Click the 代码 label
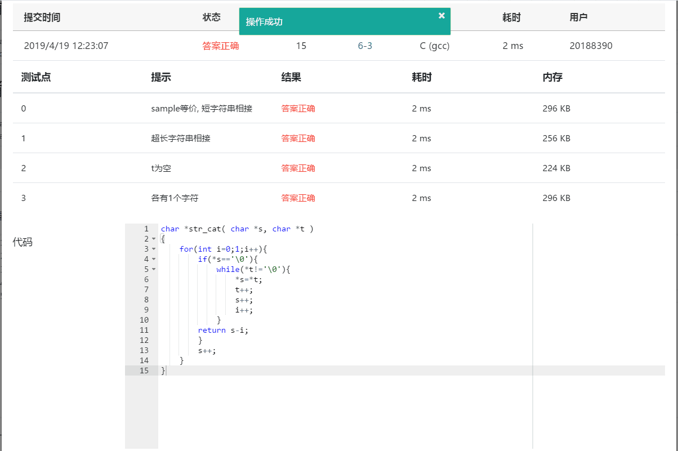678x451 pixels. [x=23, y=242]
